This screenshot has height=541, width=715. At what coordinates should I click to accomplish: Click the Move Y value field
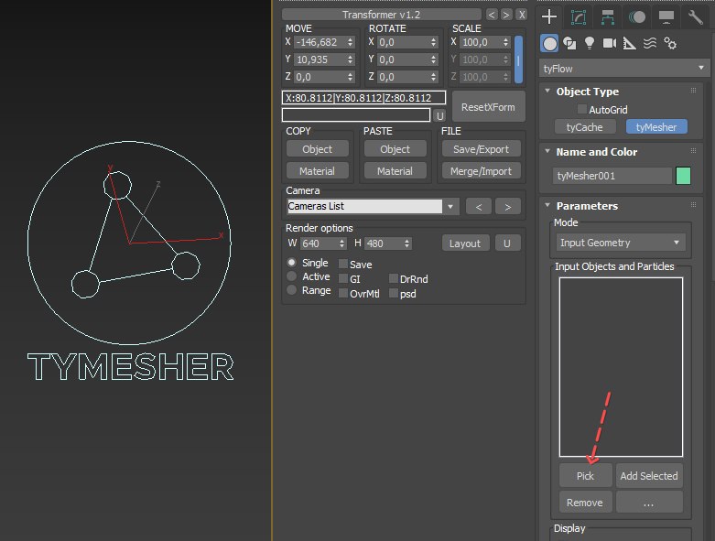[x=320, y=60]
